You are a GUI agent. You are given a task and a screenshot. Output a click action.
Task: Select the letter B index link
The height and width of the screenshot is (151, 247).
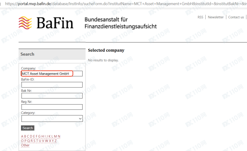click(25, 136)
